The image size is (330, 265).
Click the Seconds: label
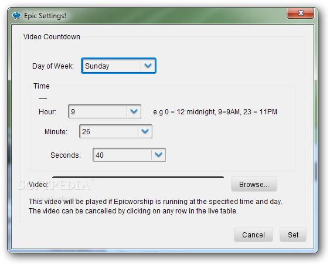[x=66, y=155]
